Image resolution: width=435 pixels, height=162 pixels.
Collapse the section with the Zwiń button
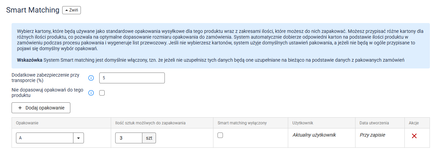[71, 11]
